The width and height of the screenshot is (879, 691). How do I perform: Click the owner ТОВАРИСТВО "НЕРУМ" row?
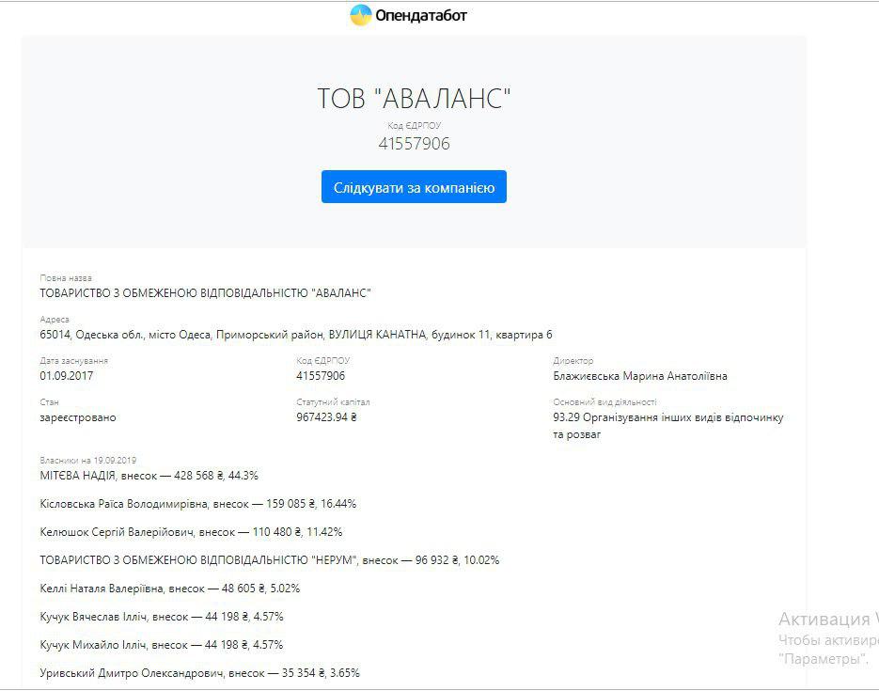tap(270, 560)
